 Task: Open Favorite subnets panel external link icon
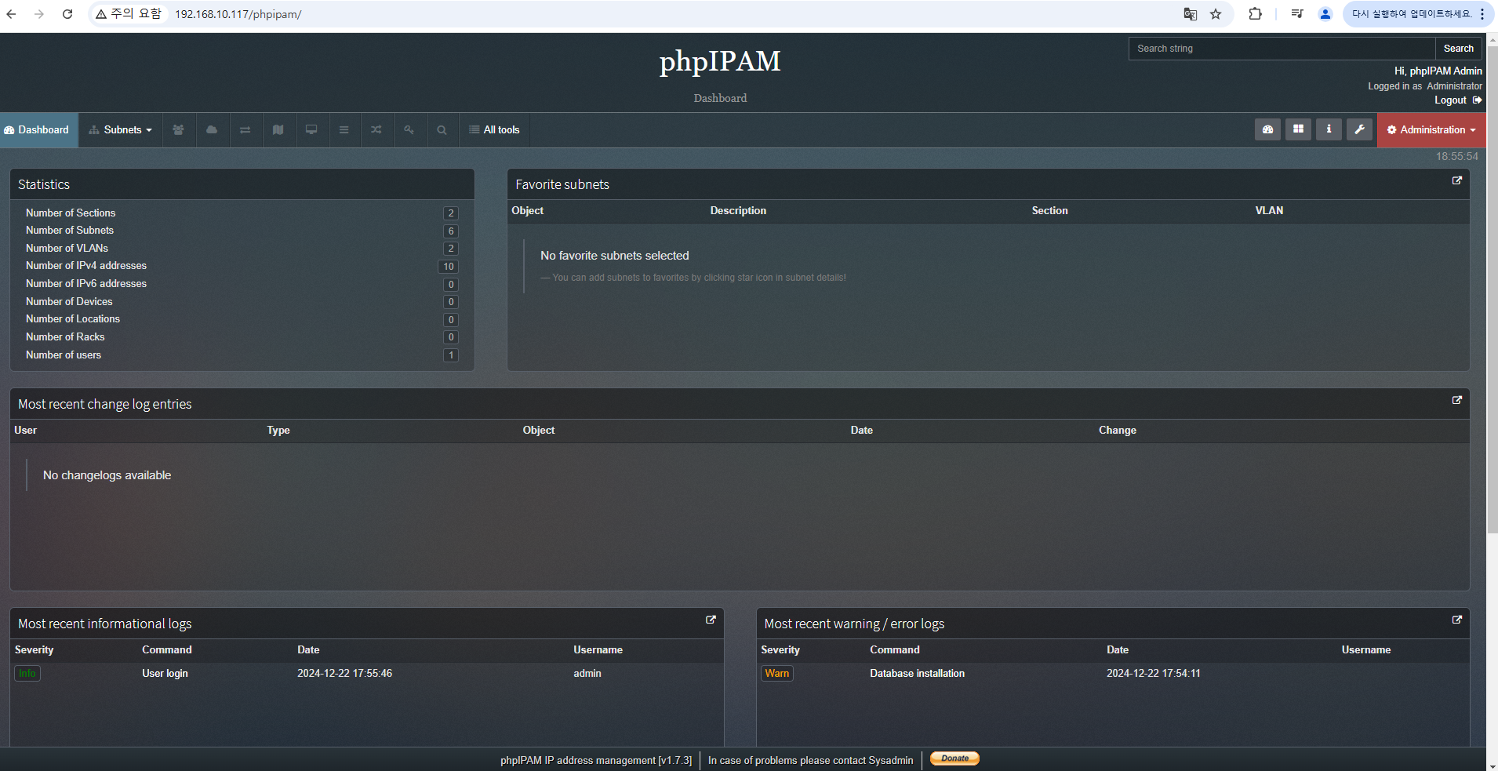pos(1457,180)
